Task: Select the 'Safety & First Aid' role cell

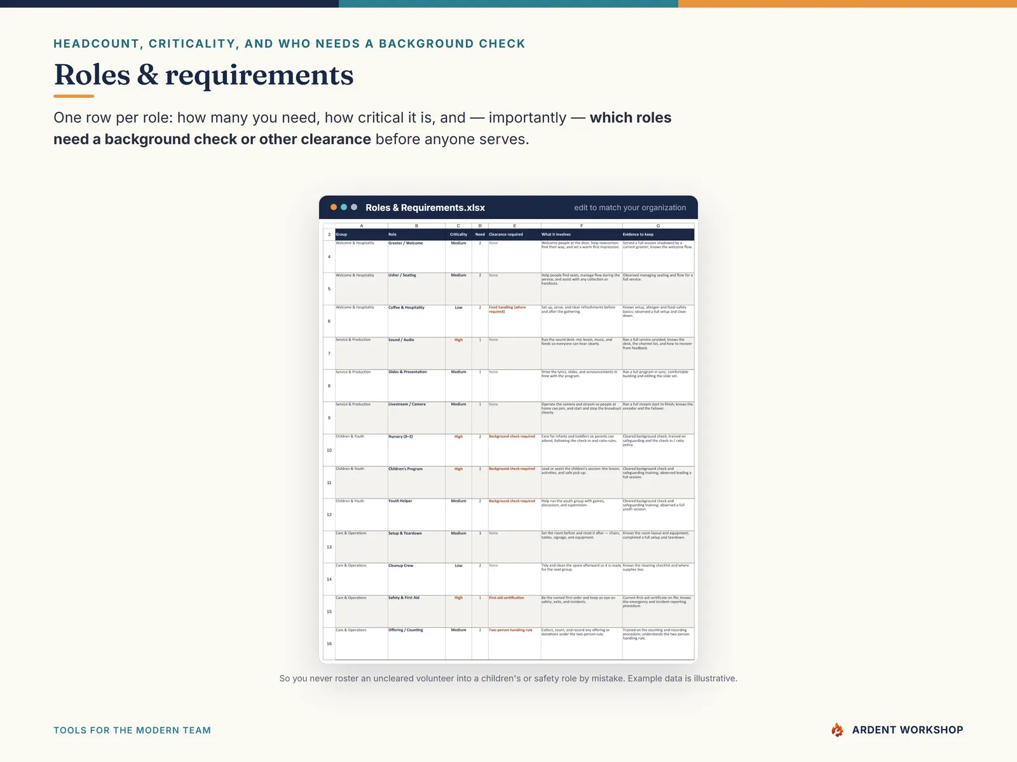Action: [x=416, y=612]
